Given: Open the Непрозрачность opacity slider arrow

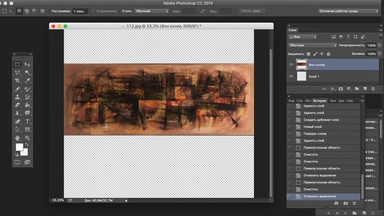Looking at the screenshot, I should tap(379, 46).
